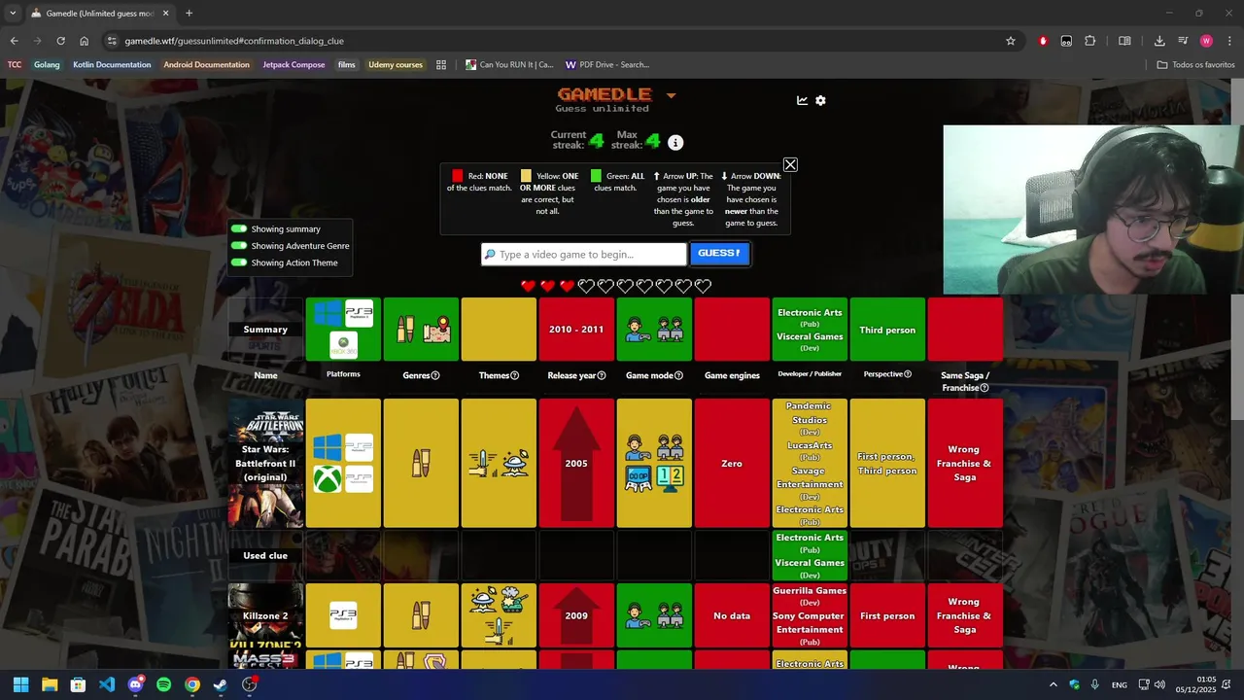Expand the Gamedle mode dropdown arrow
The image size is (1244, 700).
point(671,95)
